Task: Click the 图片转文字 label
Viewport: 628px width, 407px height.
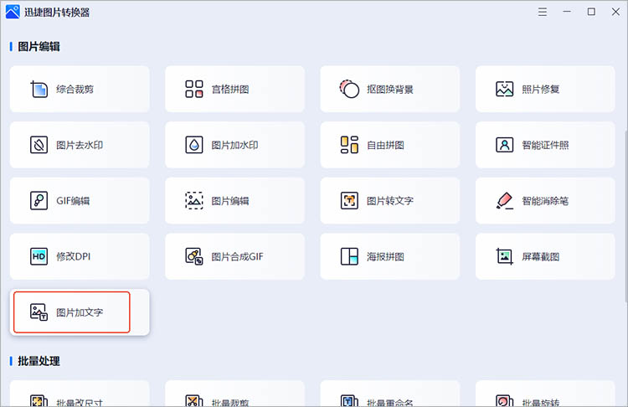Action: click(x=390, y=201)
